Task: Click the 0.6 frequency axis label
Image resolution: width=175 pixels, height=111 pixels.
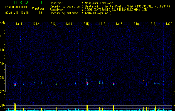Action: [3, 105]
